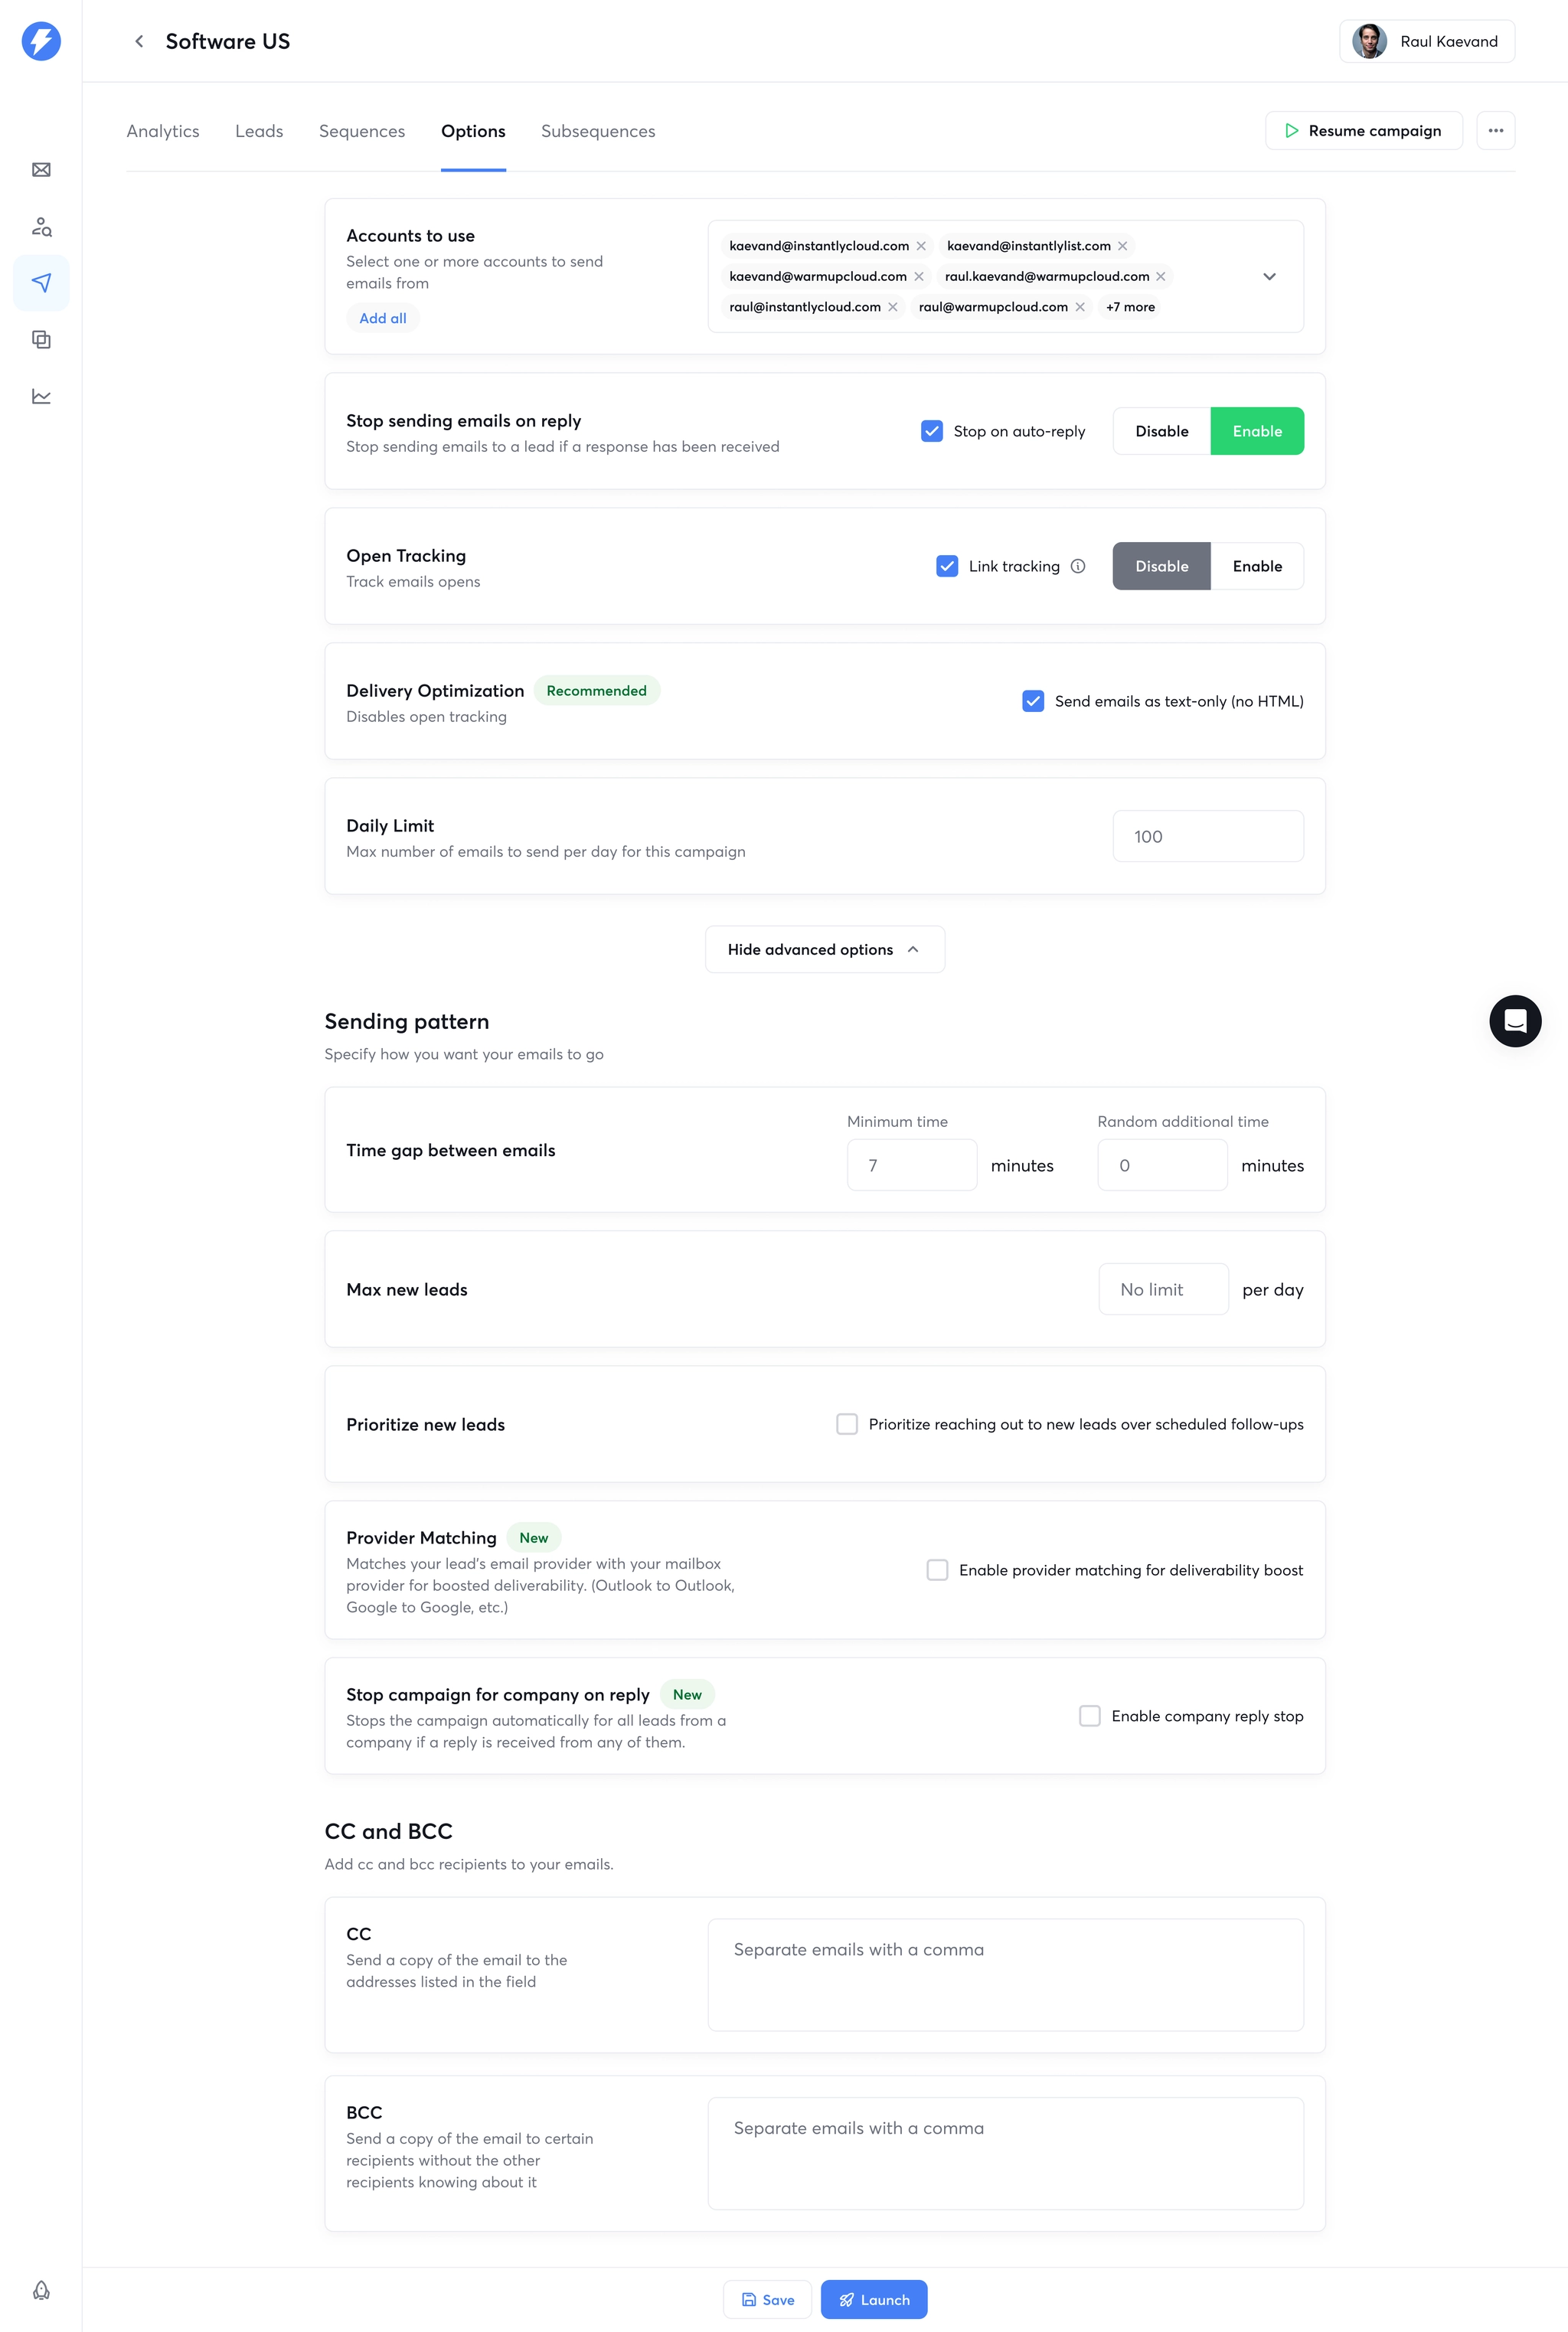Open the unibox copy sidebar icon
This screenshot has width=1568, height=2332.
[x=41, y=340]
